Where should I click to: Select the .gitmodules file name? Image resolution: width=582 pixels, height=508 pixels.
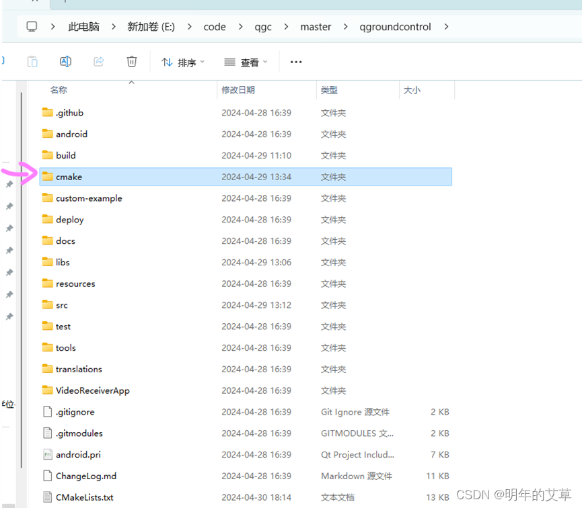click(79, 433)
